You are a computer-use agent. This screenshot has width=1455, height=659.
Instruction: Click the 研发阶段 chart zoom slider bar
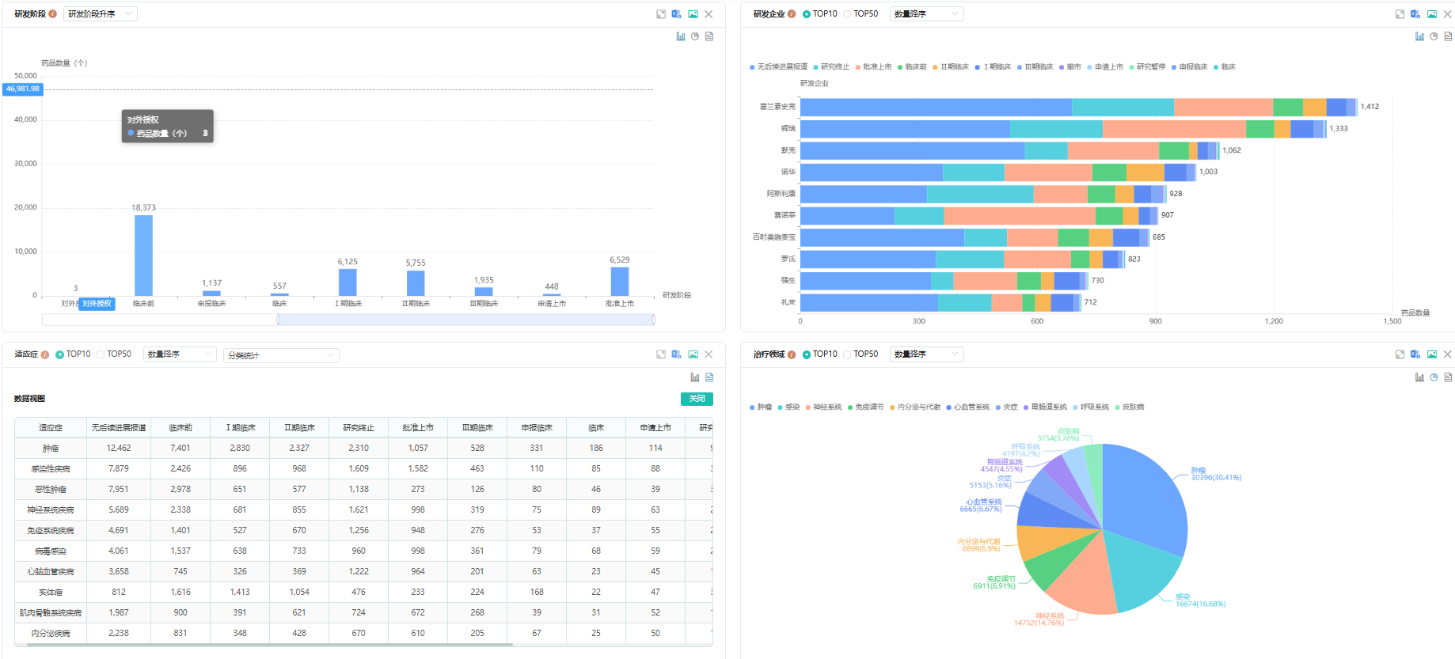click(465, 320)
